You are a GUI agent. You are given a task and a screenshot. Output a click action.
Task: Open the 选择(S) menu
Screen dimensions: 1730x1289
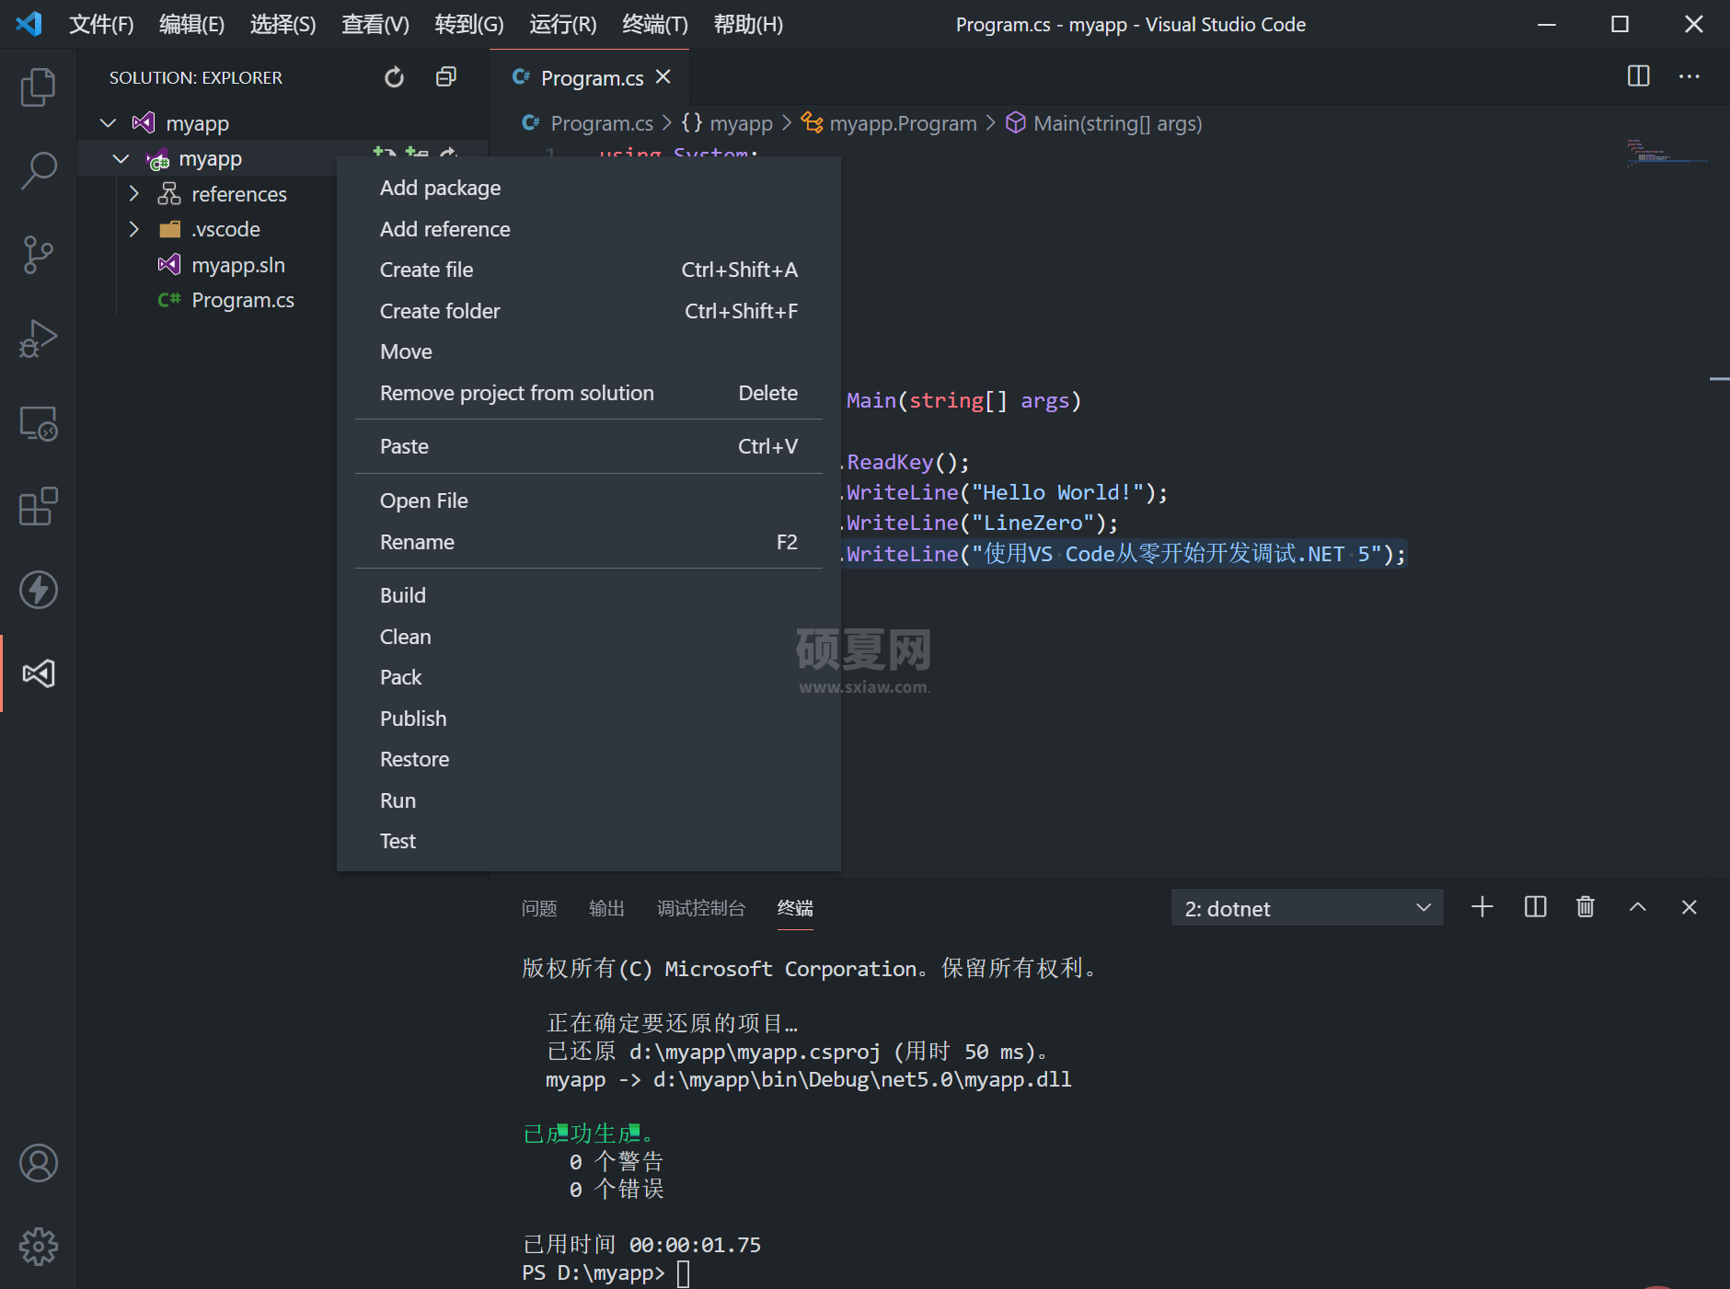click(x=283, y=25)
